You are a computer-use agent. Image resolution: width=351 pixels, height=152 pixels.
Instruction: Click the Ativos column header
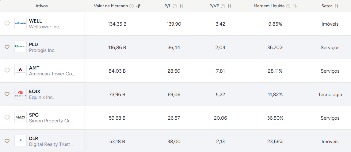coord(42,6)
